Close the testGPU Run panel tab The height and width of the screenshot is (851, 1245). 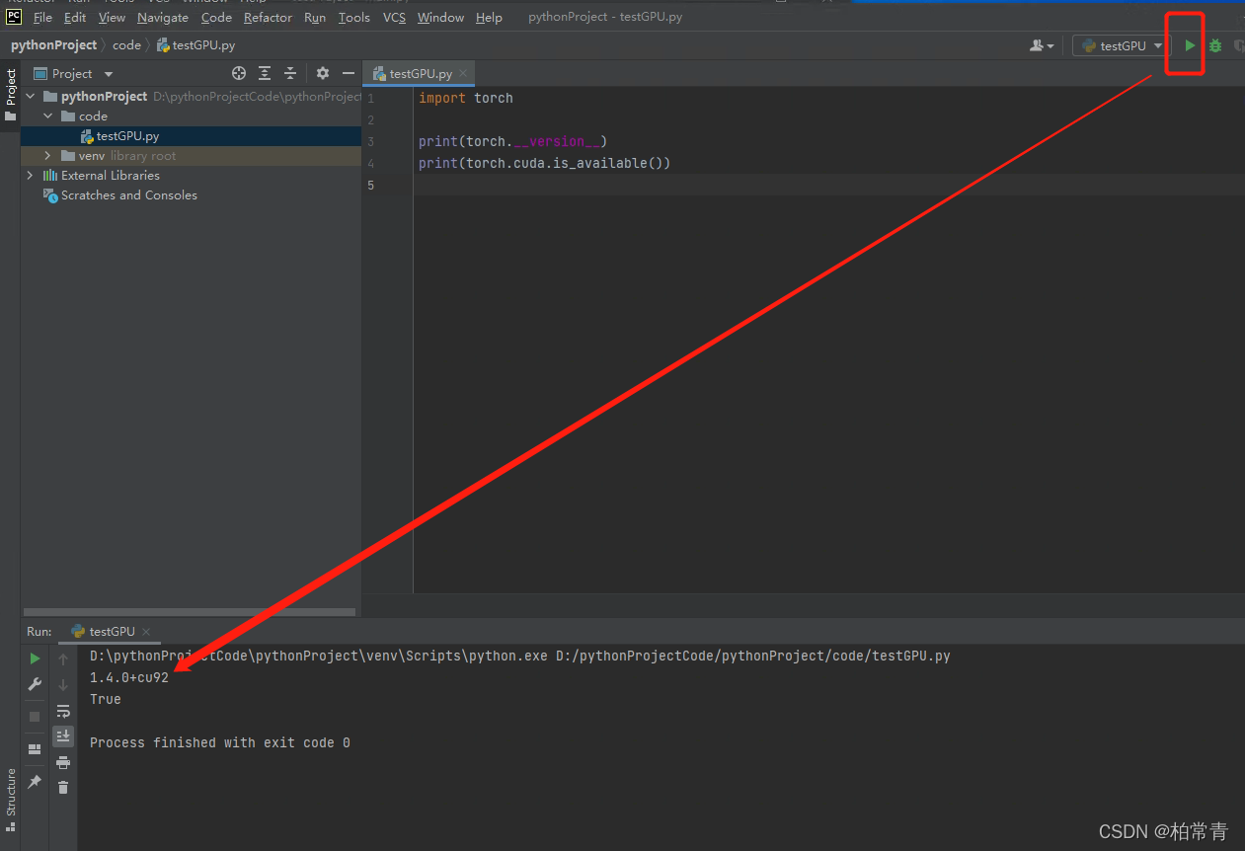[x=146, y=632]
